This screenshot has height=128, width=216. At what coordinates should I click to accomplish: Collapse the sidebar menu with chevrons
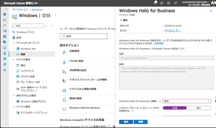tap(52, 26)
